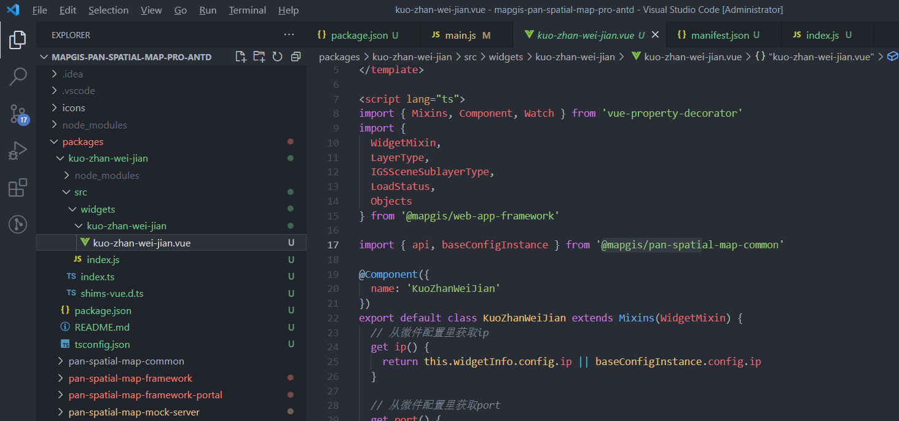Open README.md in the file tree
The width and height of the screenshot is (899, 421).
(x=101, y=328)
